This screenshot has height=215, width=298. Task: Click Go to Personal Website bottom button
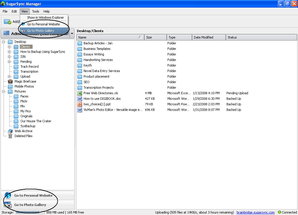click(38, 195)
